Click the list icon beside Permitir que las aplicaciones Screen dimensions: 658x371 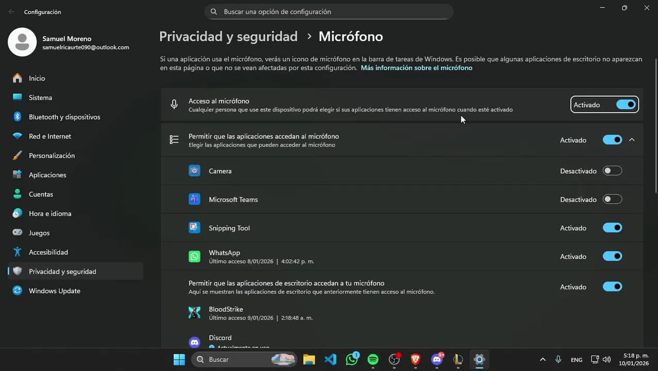click(x=174, y=140)
